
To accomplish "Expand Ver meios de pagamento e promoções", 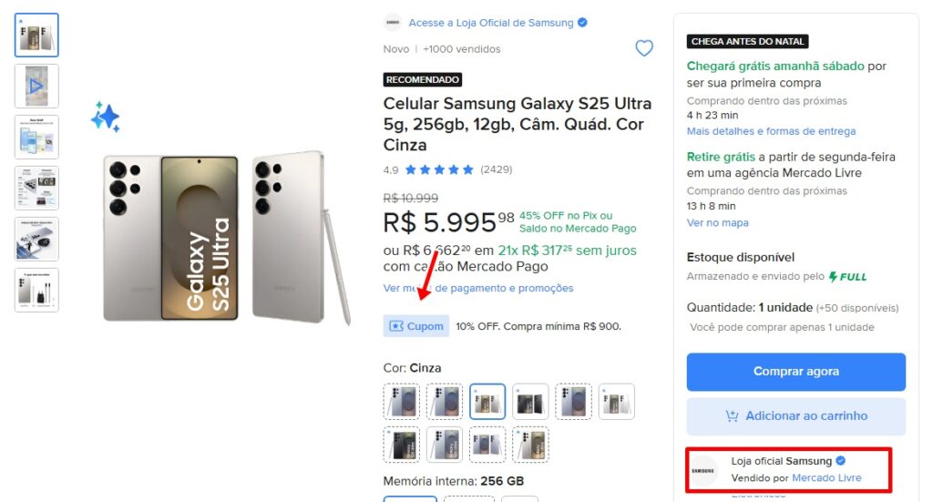I will 478,288.
